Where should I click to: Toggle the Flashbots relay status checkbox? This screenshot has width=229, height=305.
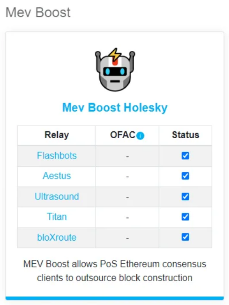185,156
